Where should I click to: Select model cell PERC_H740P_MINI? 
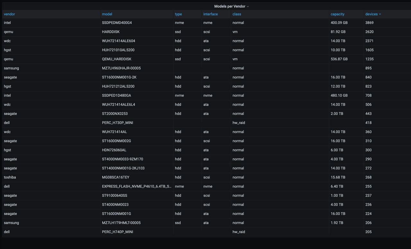click(118, 232)
